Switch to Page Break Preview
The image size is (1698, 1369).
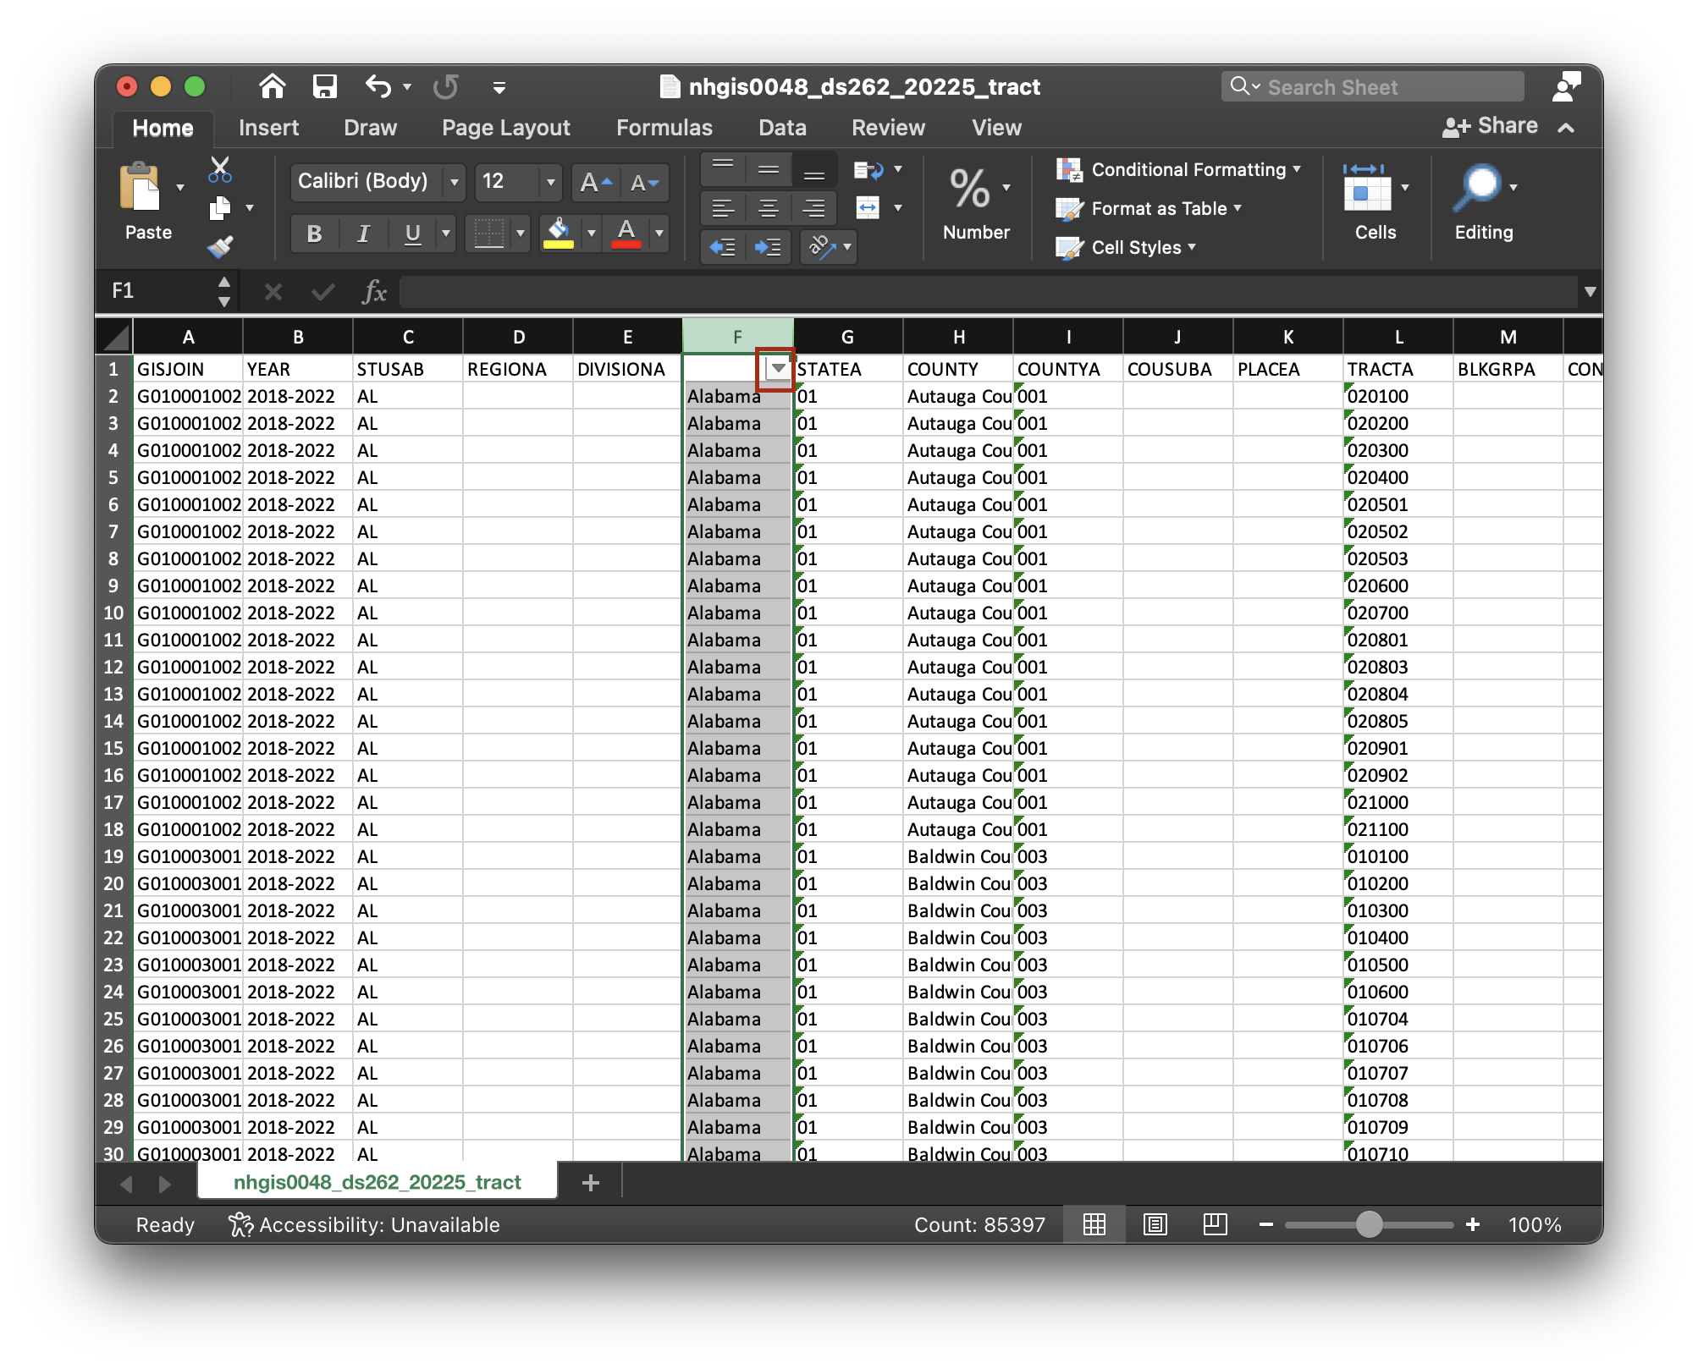[x=1216, y=1224]
